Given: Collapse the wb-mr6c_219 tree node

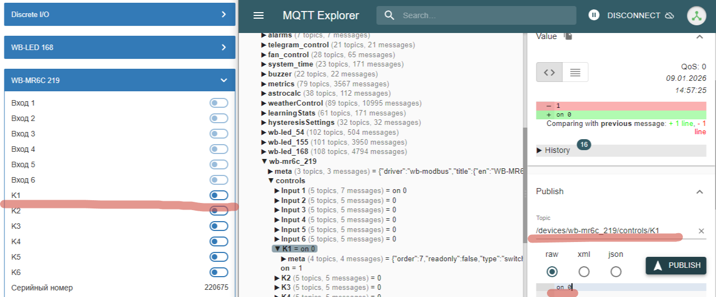Looking at the screenshot, I should point(264,162).
